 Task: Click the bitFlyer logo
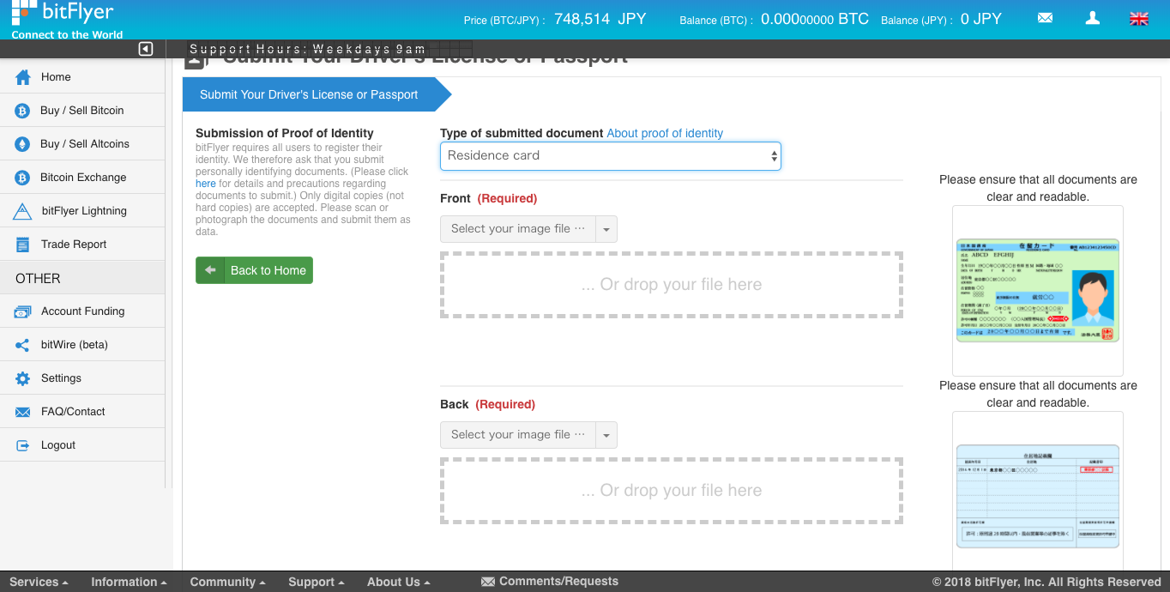point(67,20)
